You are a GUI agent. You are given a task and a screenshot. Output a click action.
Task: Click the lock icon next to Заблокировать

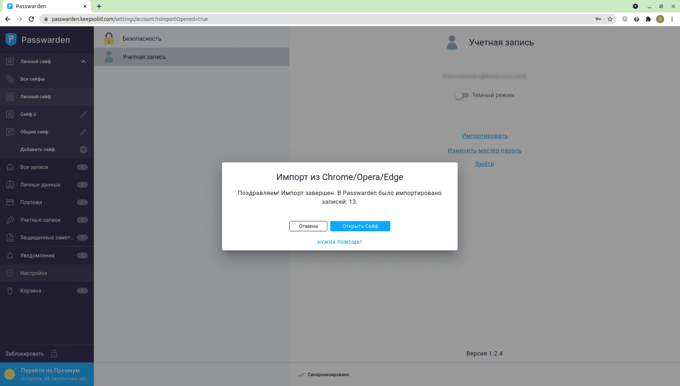[x=54, y=354]
